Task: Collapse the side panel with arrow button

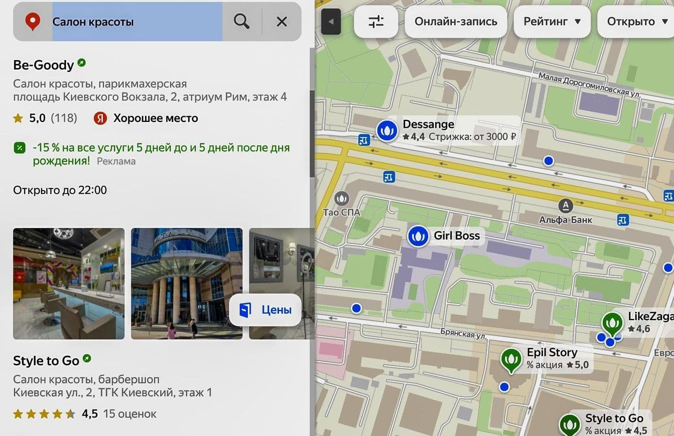Action: (x=331, y=22)
